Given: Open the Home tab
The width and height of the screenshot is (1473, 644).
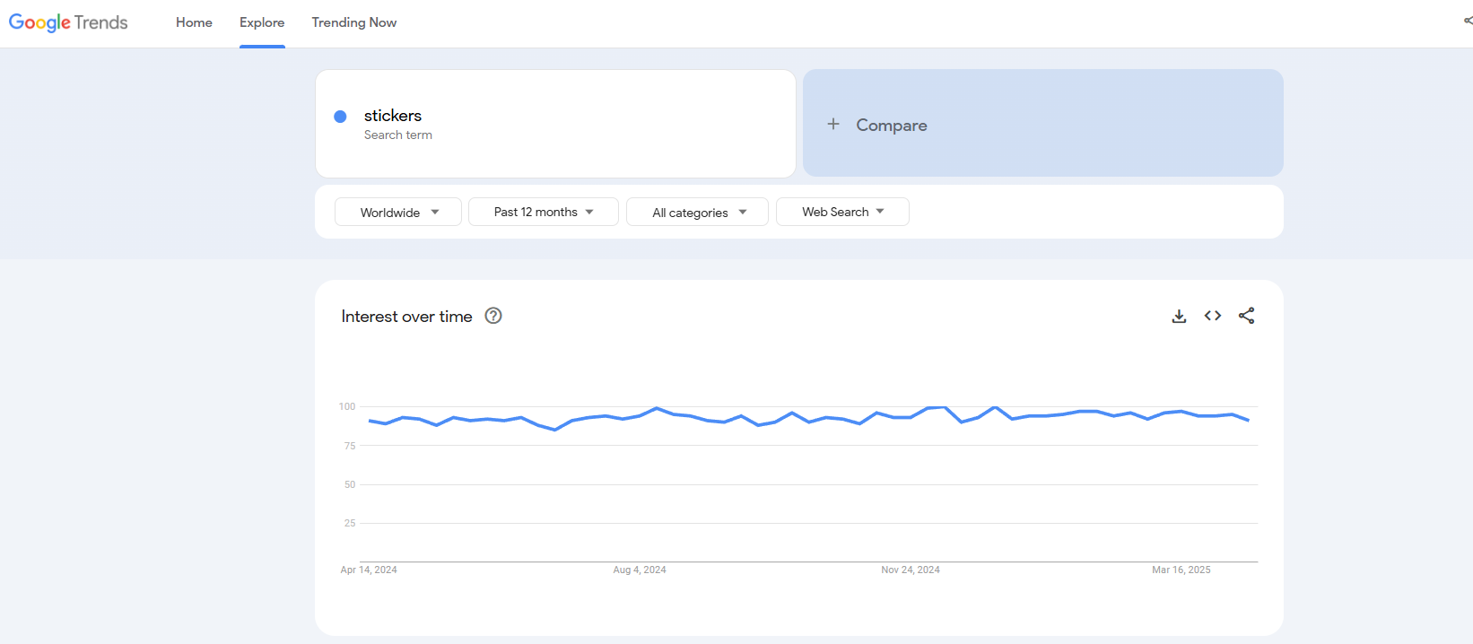Looking at the screenshot, I should coord(194,22).
